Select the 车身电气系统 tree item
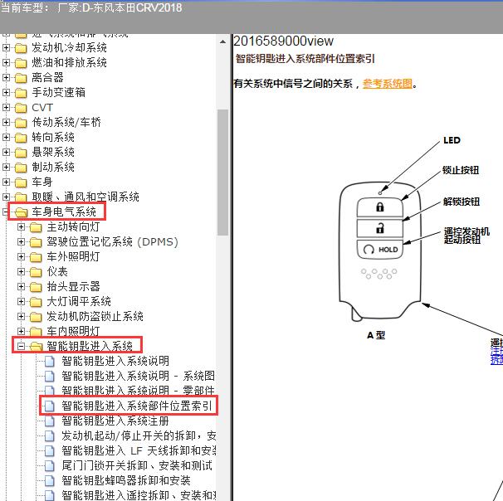The image size is (503, 501). (x=64, y=212)
